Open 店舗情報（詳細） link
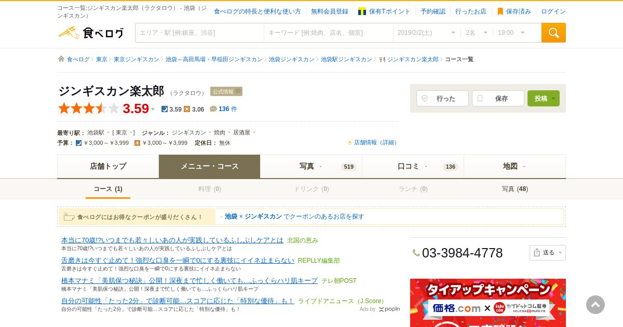 pyautogui.click(x=376, y=143)
